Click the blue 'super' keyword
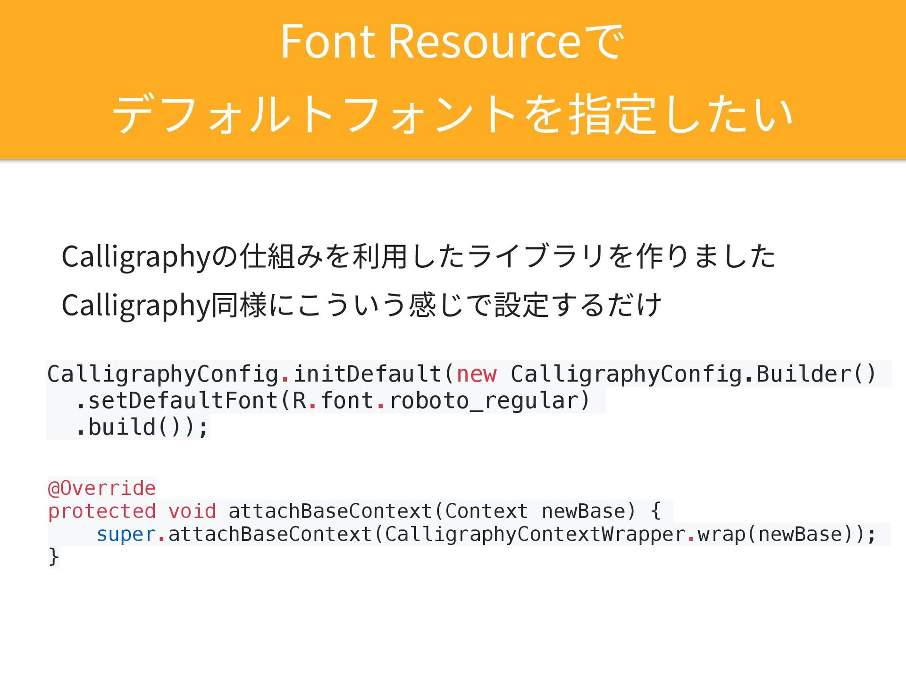Viewport: 906px width, 680px height. 126,535
